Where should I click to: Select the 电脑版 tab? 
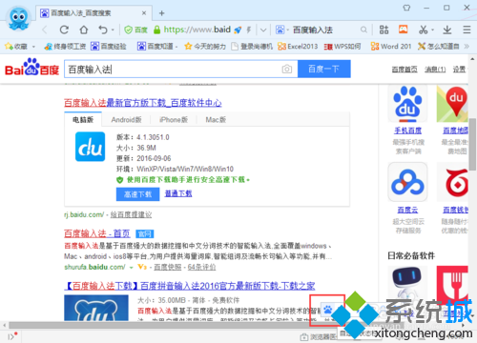click(83, 120)
